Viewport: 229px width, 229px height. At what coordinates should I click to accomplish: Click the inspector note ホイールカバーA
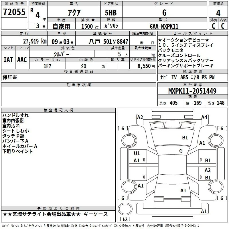coord(20,146)
